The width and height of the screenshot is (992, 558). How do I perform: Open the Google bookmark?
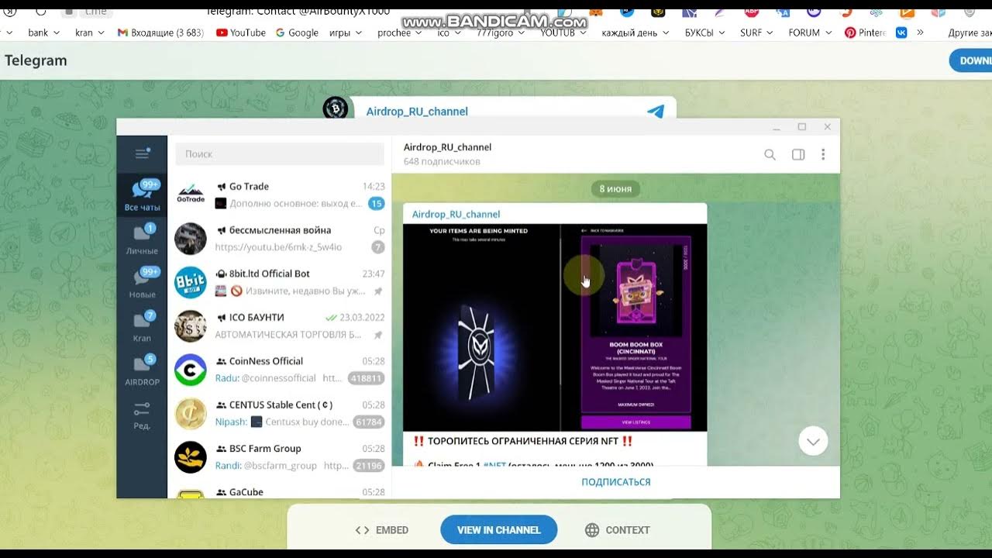tap(297, 33)
